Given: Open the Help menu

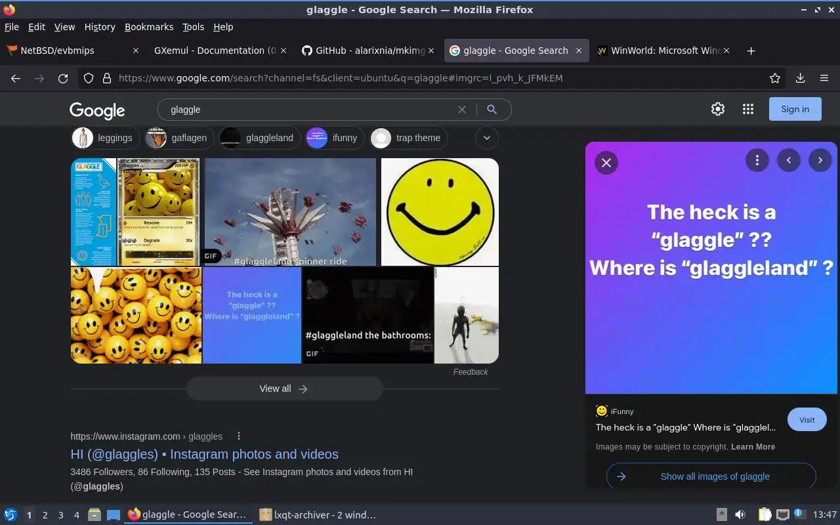Looking at the screenshot, I should [x=223, y=27].
